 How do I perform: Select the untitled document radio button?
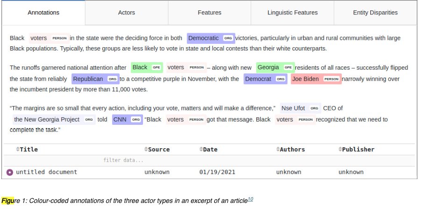coord(10,172)
